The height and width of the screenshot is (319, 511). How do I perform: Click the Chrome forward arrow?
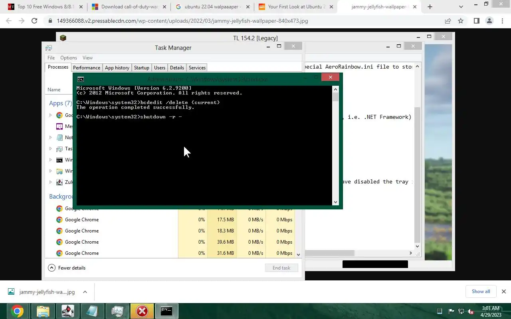click(22, 21)
